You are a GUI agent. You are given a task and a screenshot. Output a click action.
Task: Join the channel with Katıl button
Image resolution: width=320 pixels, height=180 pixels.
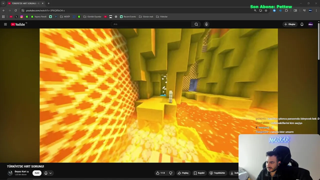point(37,173)
